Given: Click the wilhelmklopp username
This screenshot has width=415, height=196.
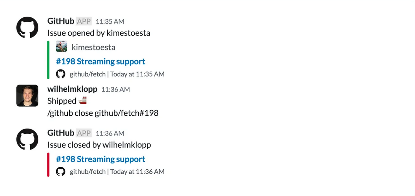Looking at the screenshot, I should 72,89.
